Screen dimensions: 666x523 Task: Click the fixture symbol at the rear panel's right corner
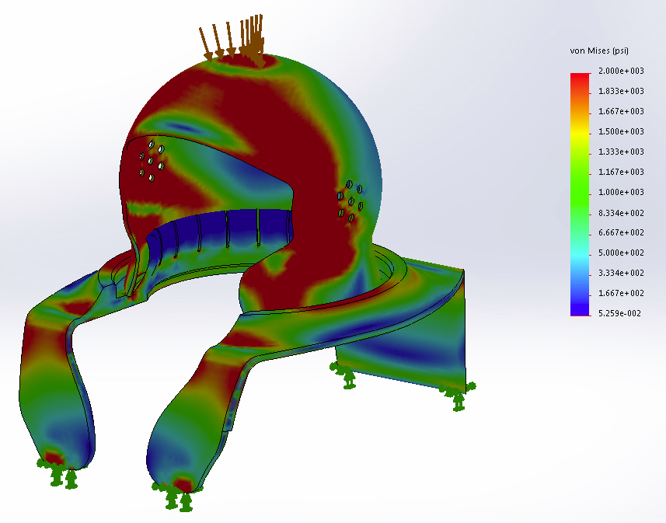[458, 397]
